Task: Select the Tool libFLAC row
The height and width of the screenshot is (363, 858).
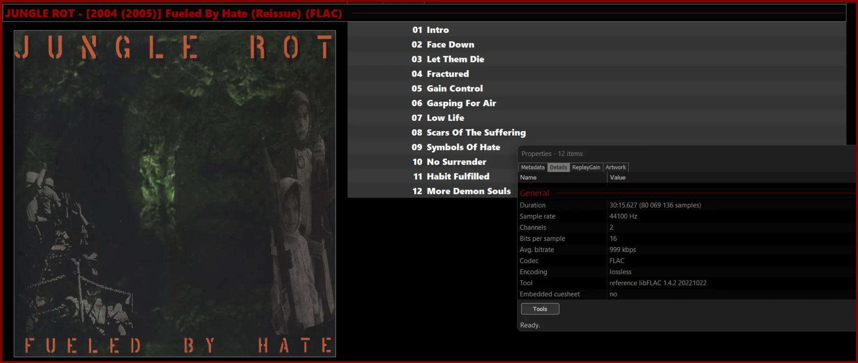Action: pos(687,283)
